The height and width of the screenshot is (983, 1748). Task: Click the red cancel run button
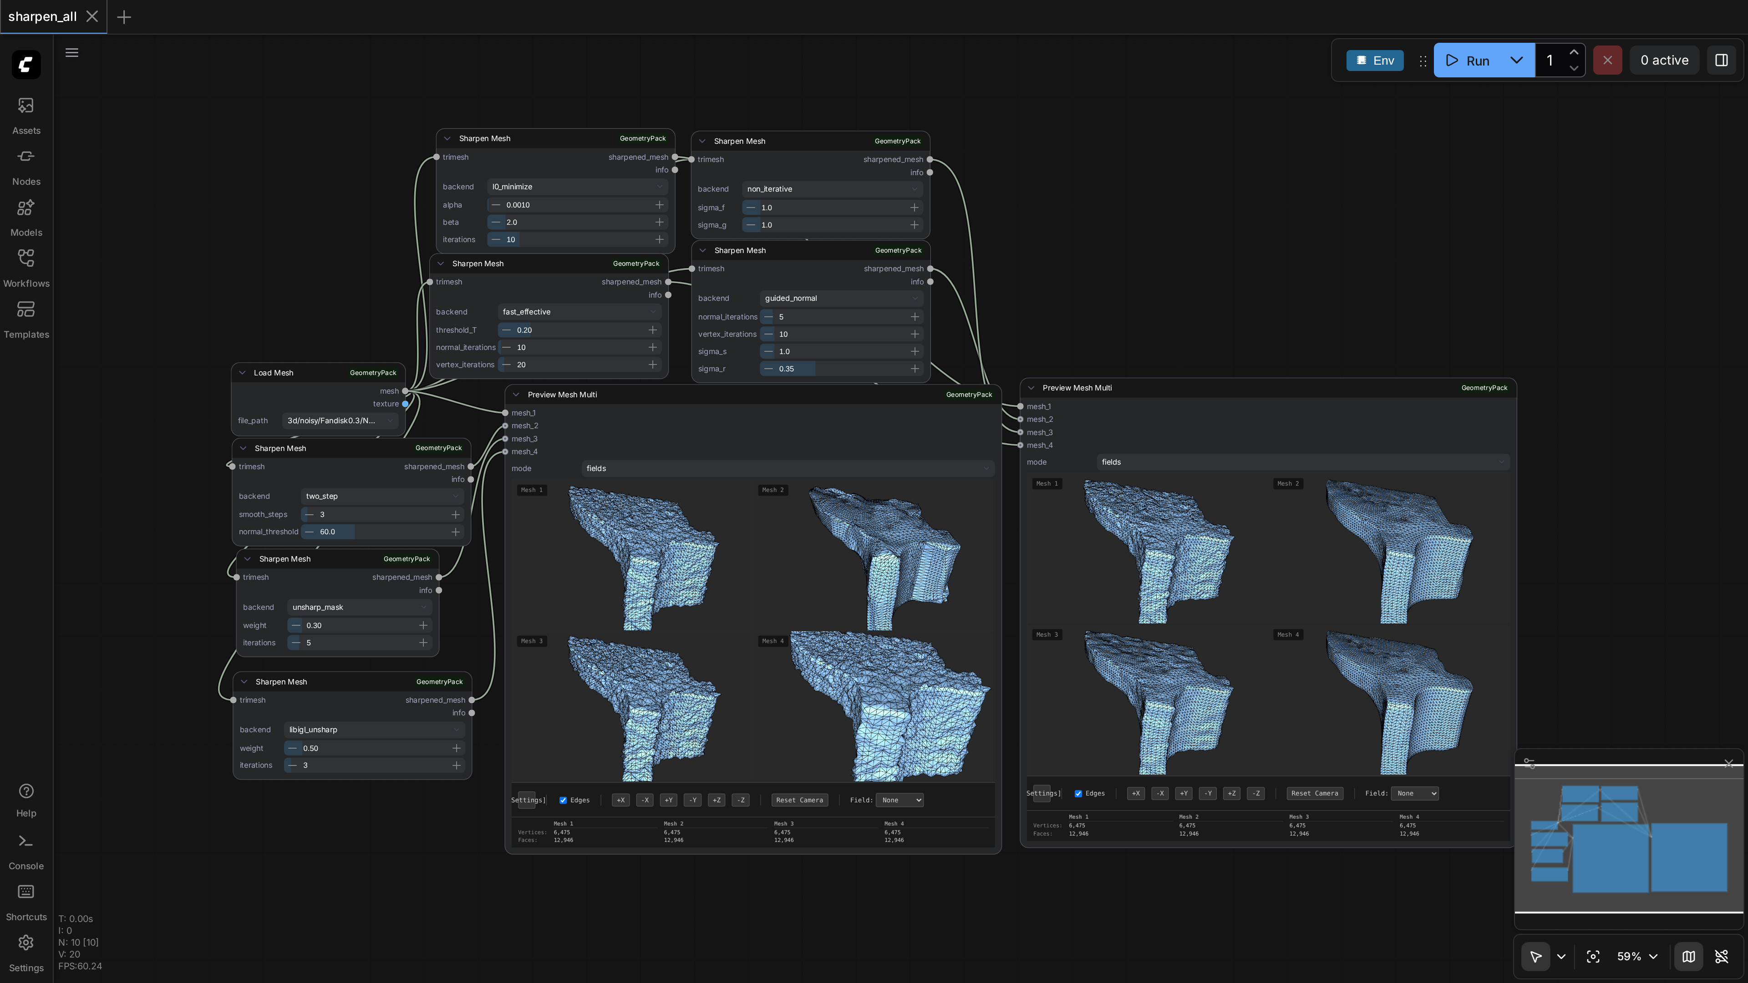click(x=1607, y=60)
